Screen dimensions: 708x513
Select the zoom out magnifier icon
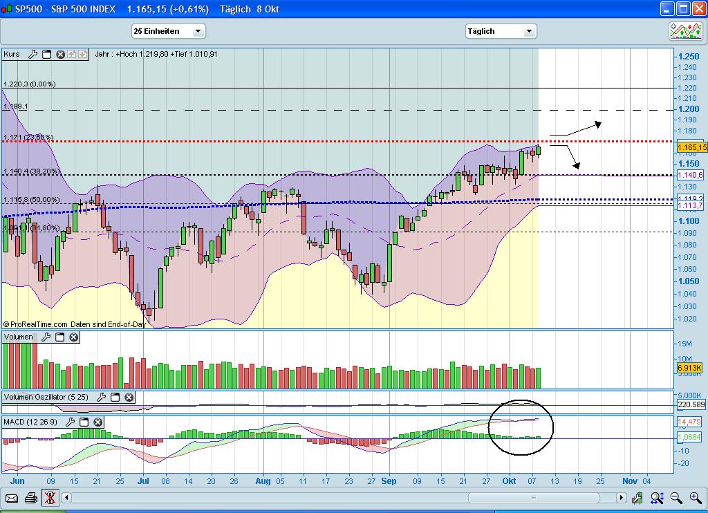[x=676, y=498]
